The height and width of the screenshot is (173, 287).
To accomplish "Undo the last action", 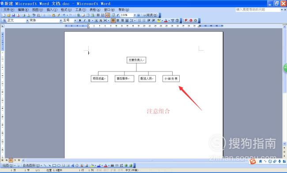I will point(64,15).
